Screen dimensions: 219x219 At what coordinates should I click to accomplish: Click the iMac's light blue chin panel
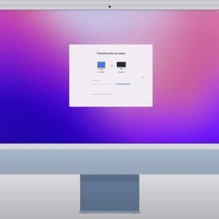[109, 162]
